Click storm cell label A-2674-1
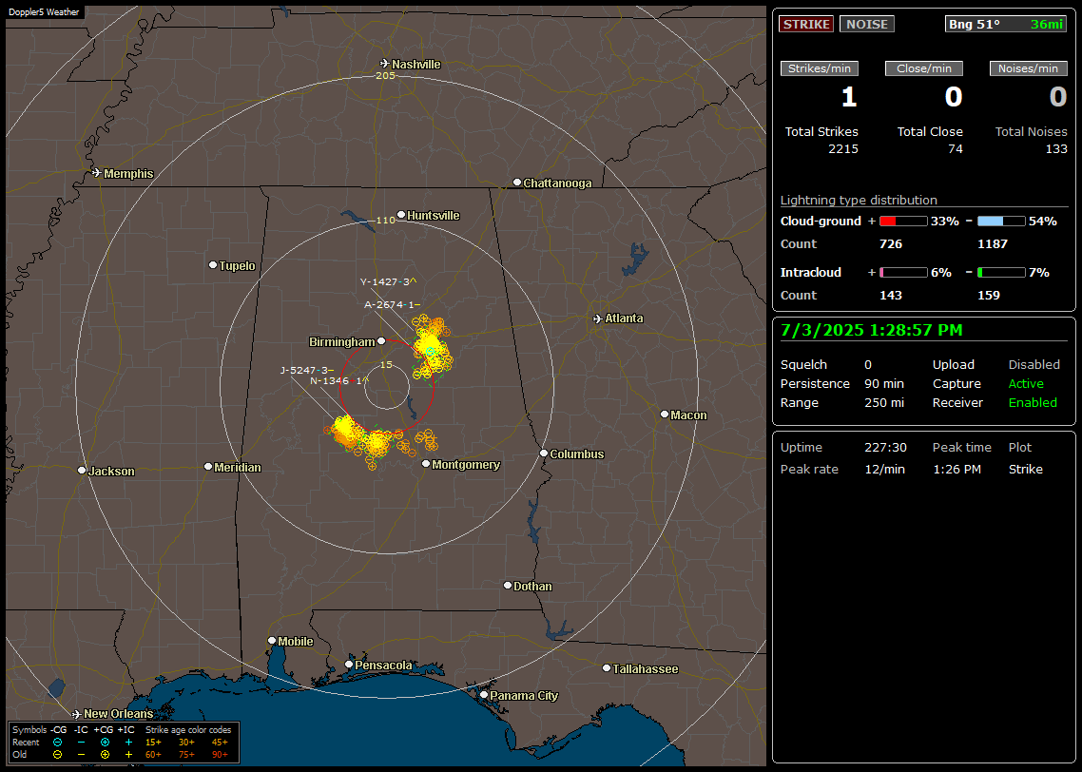The image size is (1082, 772). click(392, 304)
